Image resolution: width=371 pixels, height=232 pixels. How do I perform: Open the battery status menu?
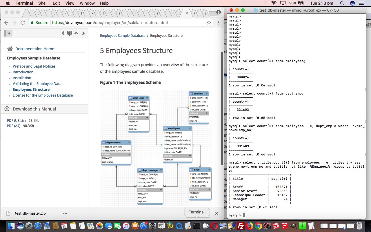[x=297, y=3]
